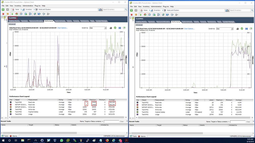The height and width of the screenshot is (143, 255).
Task: Open Firefox from taskbar
Action: [x=107, y=140]
